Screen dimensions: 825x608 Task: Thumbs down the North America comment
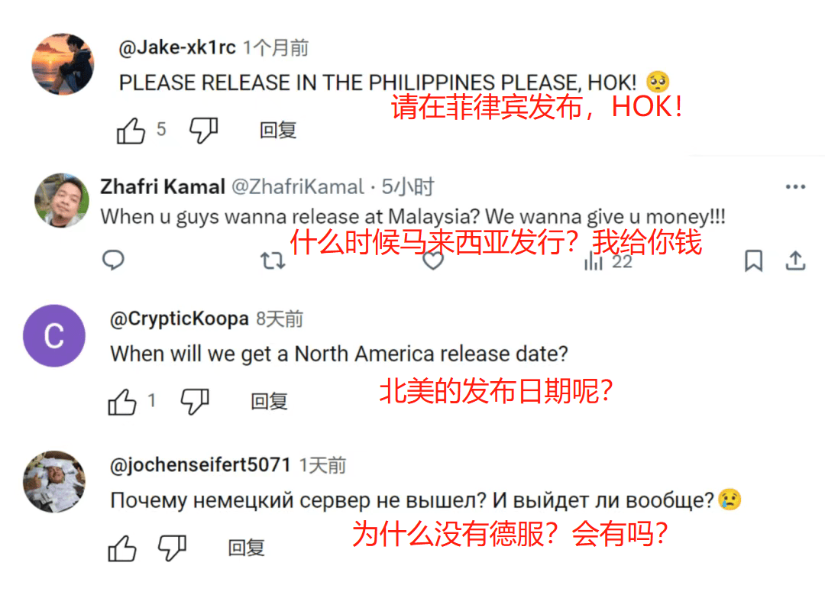tap(195, 402)
